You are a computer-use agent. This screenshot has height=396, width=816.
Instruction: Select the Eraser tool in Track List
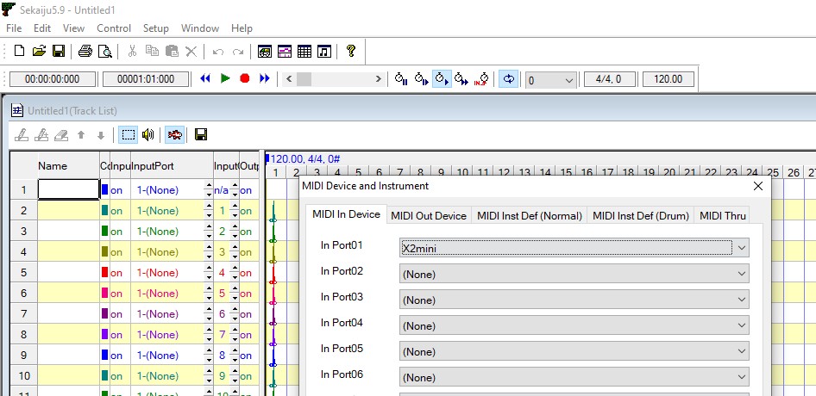[61, 135]
